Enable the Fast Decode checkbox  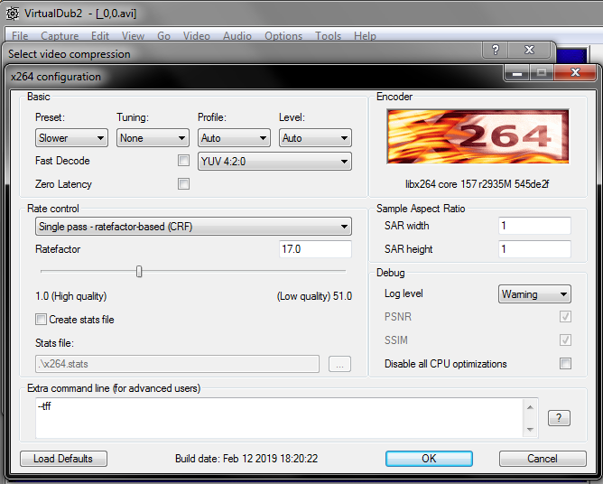(x=183, y=161)
